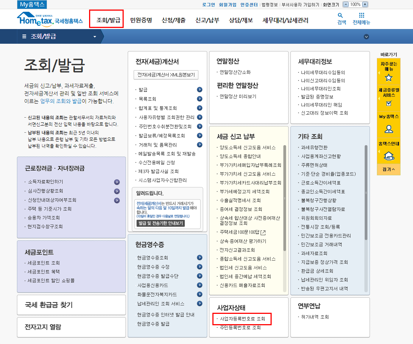Click arrow beside 현금영수증 수정
The height and width of the screenshot is (344, 413).
pyautogui.click(x=200, y=267)
